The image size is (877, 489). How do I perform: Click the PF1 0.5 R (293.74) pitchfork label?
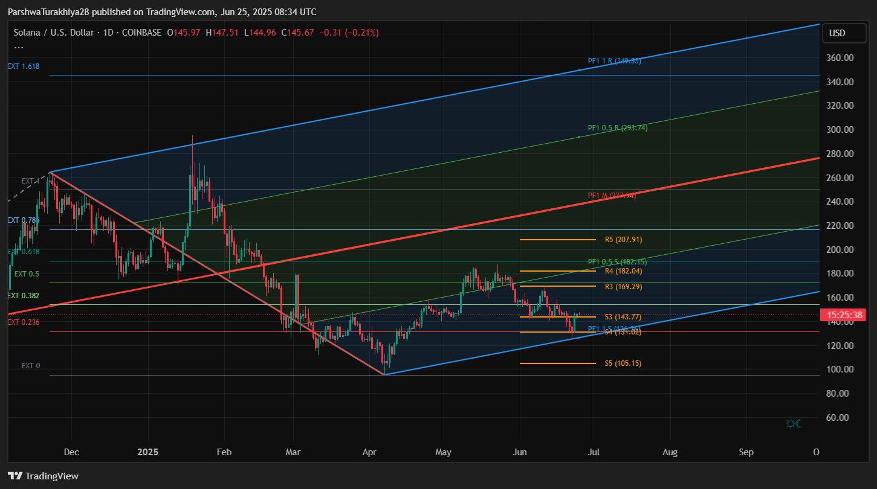tap(613, 128)
